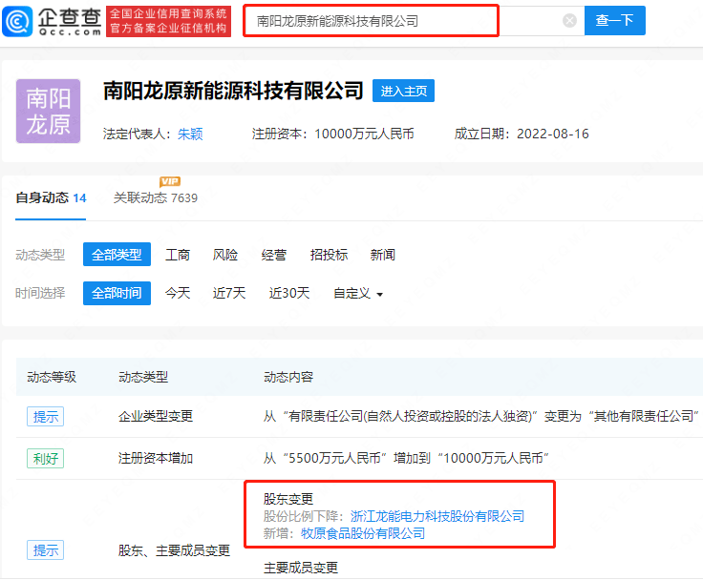Filter dynamics by 经营
The image size is (703, 580).
(273, 255)
